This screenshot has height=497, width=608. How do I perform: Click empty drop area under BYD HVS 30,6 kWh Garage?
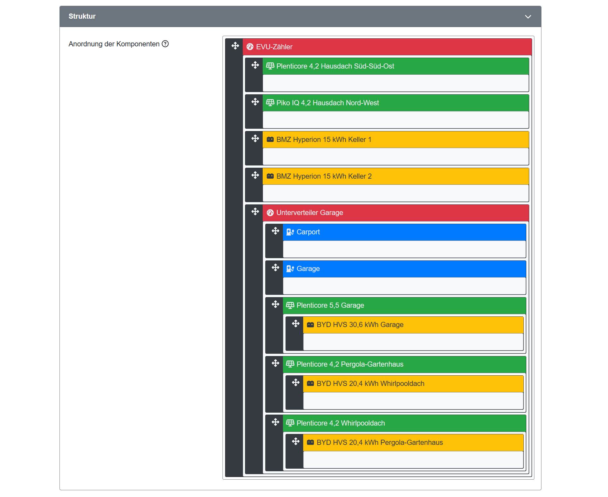click(413, 342)
